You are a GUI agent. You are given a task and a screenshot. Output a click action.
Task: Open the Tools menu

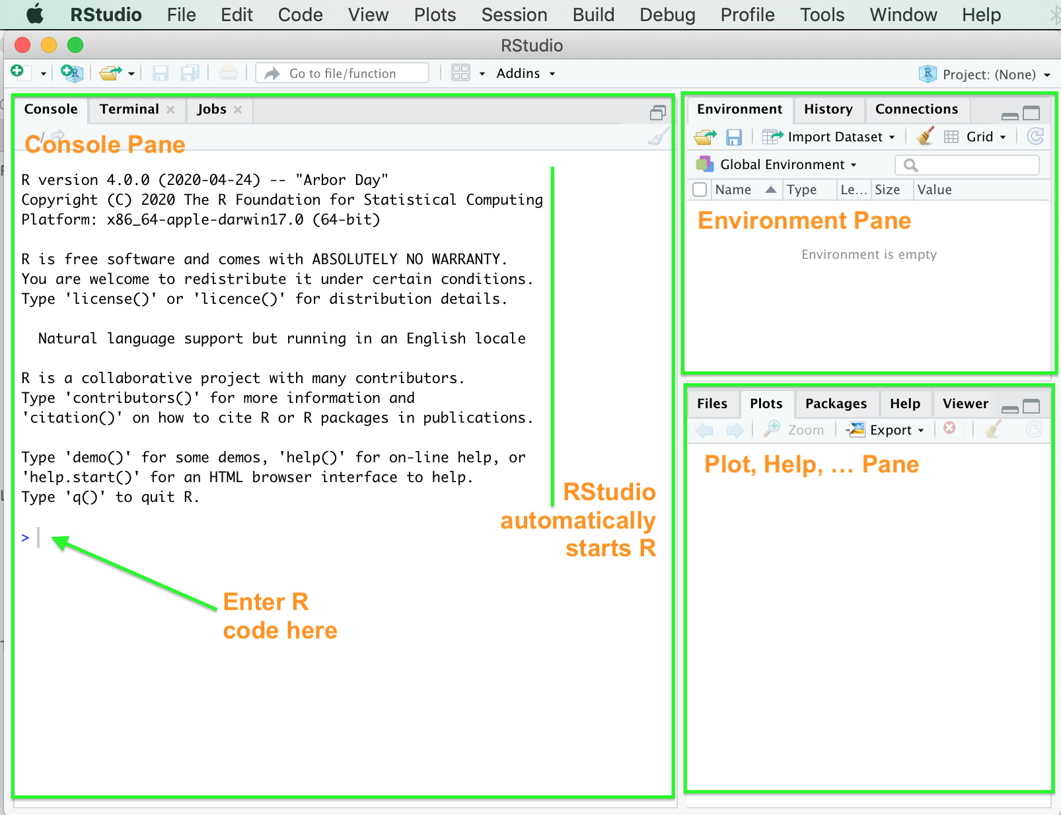(822, 15)
